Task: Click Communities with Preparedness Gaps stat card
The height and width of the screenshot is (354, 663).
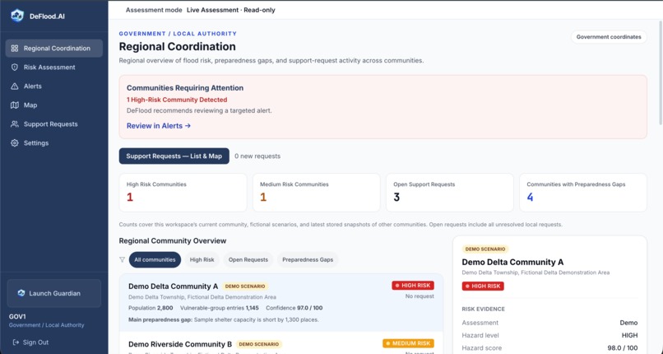Action: 583,193
